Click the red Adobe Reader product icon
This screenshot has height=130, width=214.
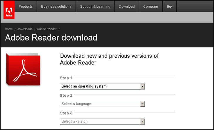(x=23, y=70)
